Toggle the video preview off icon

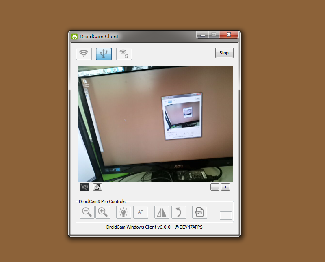tap(84, 187)
